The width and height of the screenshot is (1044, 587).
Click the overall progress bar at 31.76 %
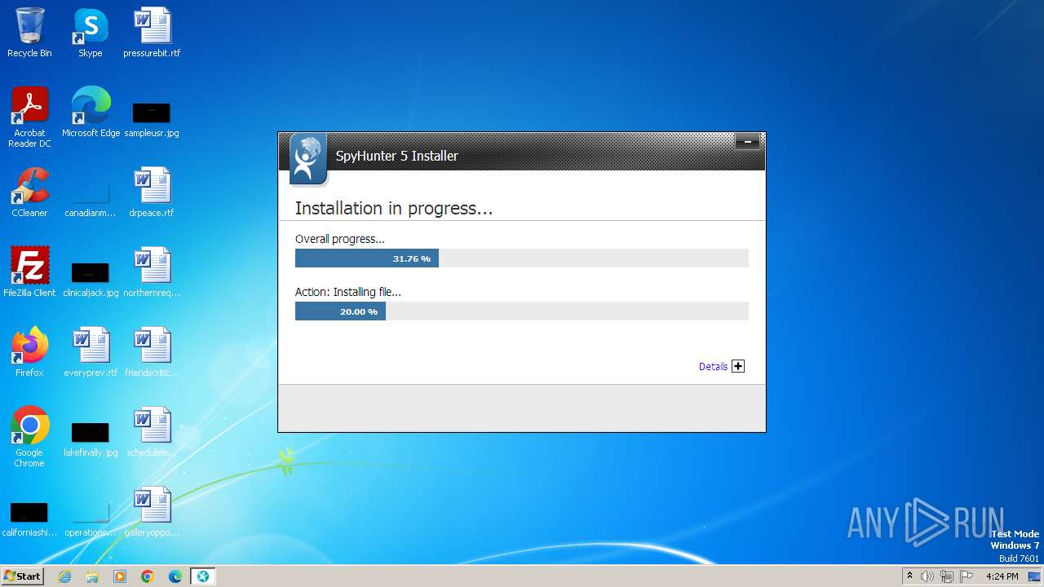click(522, 258)
